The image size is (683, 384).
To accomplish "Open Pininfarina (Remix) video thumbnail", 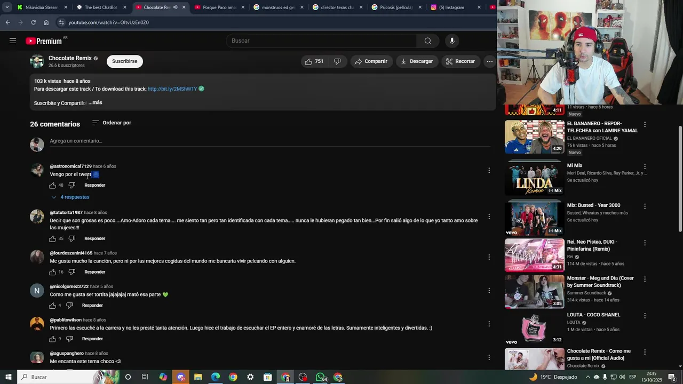I will click(x=535, y=255).
